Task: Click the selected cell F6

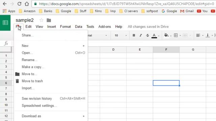Action: click(166, 83)
